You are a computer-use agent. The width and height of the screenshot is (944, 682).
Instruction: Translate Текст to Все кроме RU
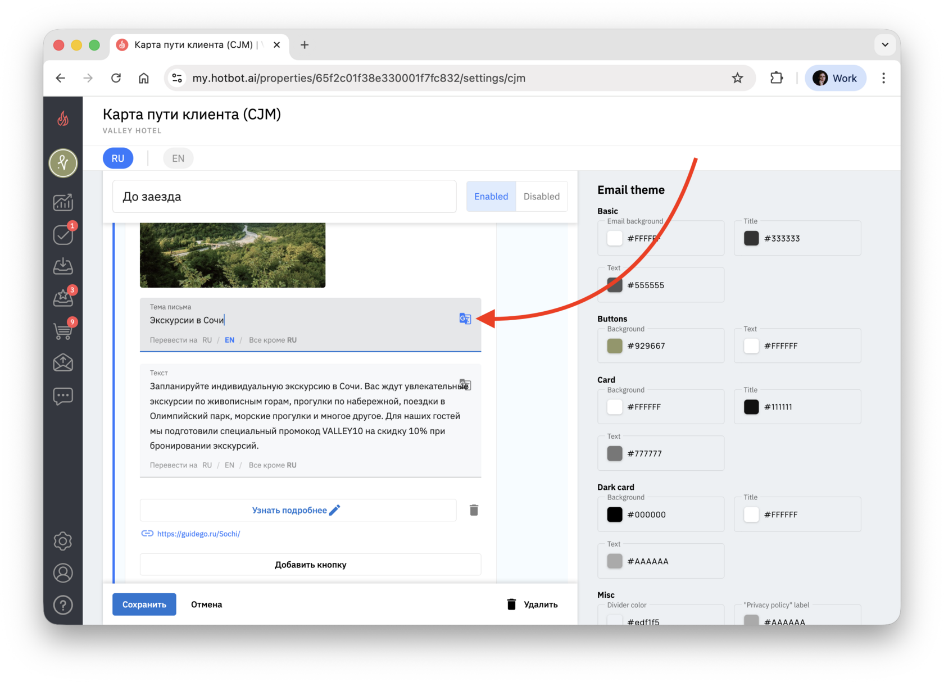point(273,465)
